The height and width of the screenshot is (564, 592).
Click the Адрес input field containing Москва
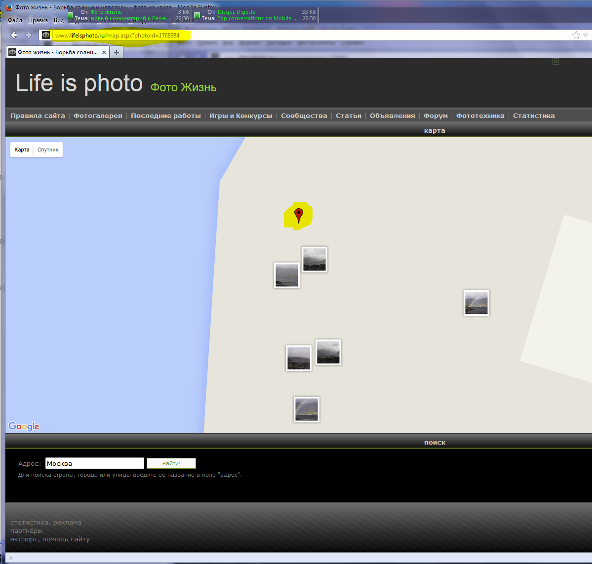[94, 463]
